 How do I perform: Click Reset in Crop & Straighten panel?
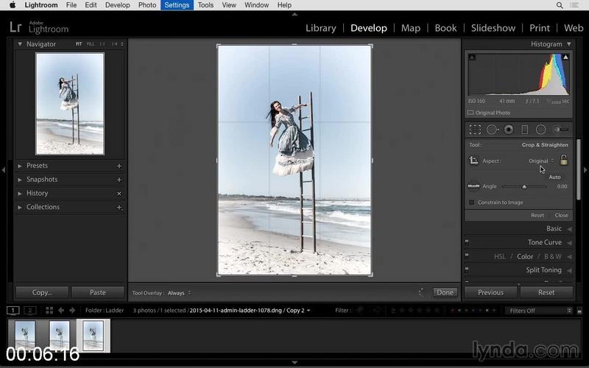coord(537,215)
